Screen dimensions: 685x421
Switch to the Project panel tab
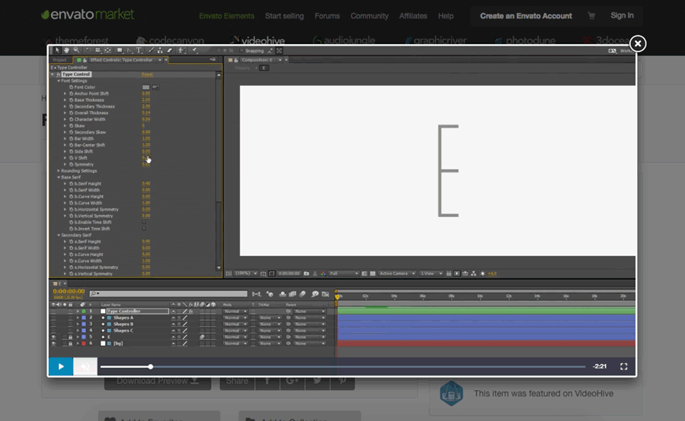pos(59,59)
